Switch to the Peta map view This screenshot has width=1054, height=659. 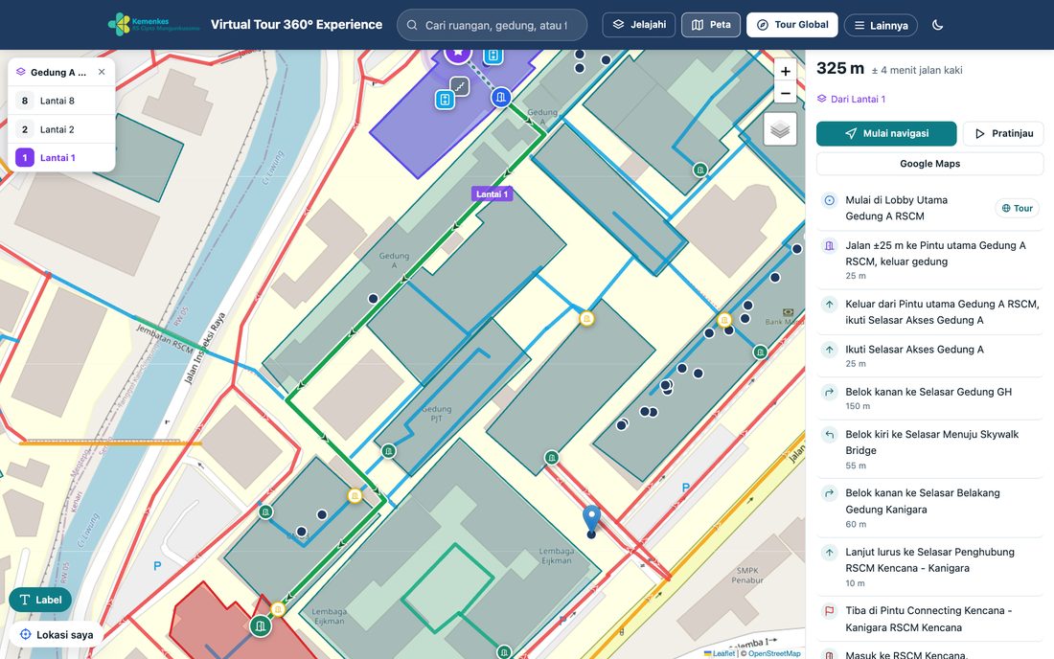coord(711,25)
